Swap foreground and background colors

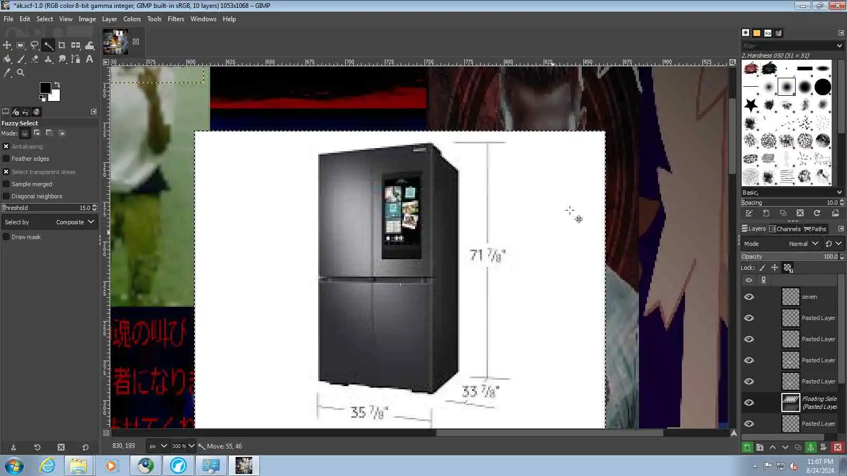point(57,85)
